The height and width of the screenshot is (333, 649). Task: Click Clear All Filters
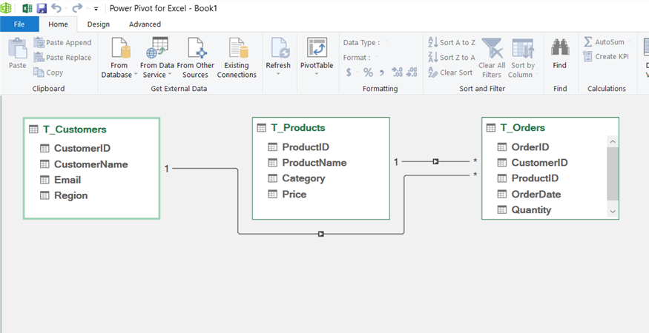coord(492,58)
